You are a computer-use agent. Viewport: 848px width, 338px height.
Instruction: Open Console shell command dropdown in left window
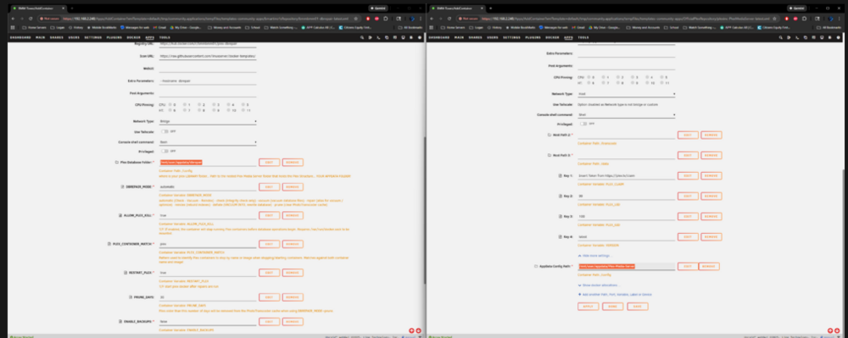[x=208, y=142]
